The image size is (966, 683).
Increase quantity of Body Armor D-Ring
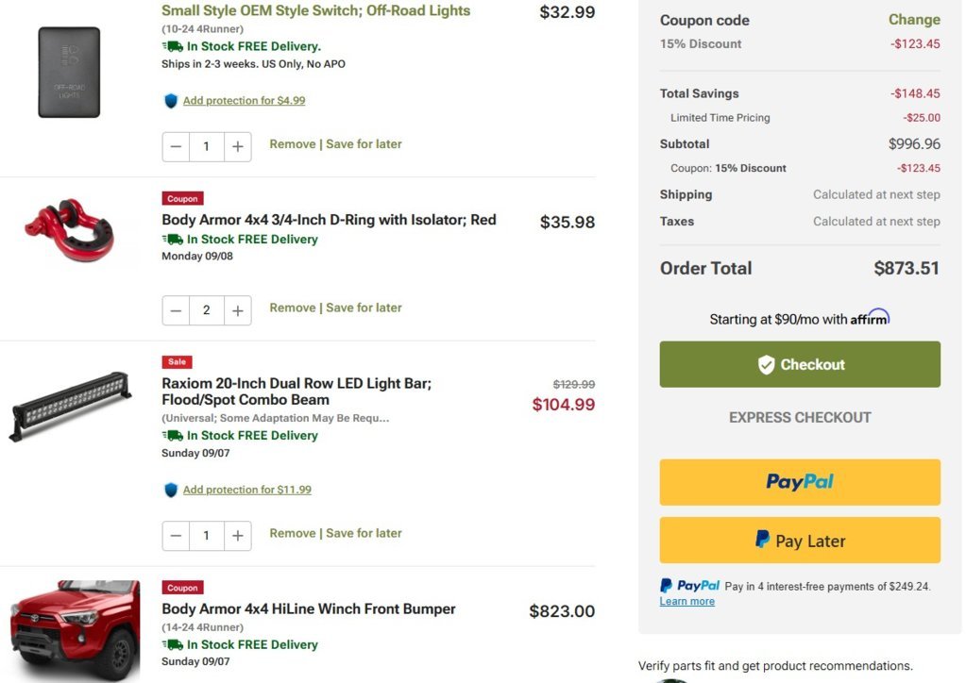(x=238, y=310)
